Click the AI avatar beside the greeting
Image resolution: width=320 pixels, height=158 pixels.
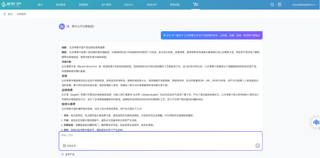tap(62, 26)
